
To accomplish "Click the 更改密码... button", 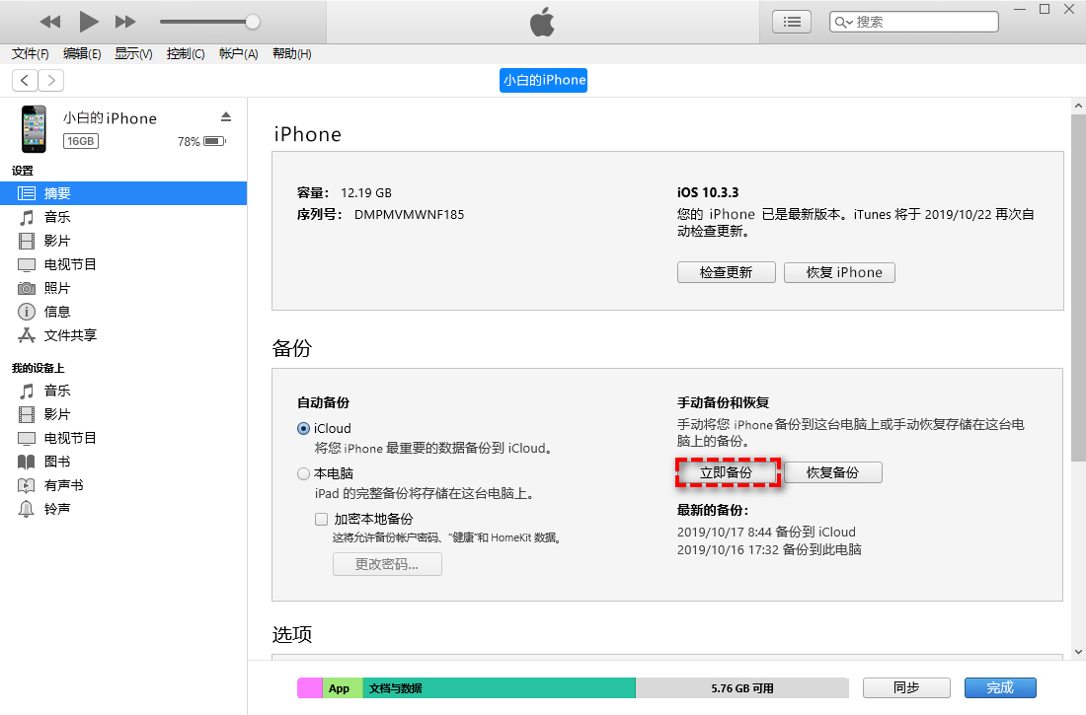I will (387, 564).
